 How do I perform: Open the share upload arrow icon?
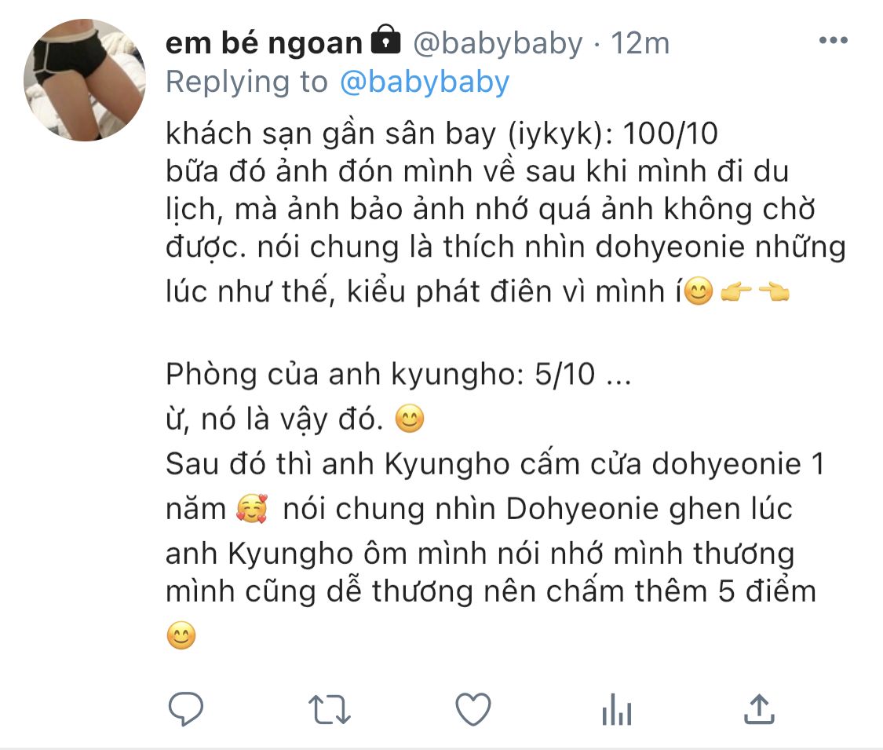(759, 709)
